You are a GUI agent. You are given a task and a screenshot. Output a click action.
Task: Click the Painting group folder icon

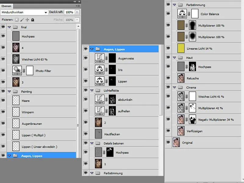[15, 91]
